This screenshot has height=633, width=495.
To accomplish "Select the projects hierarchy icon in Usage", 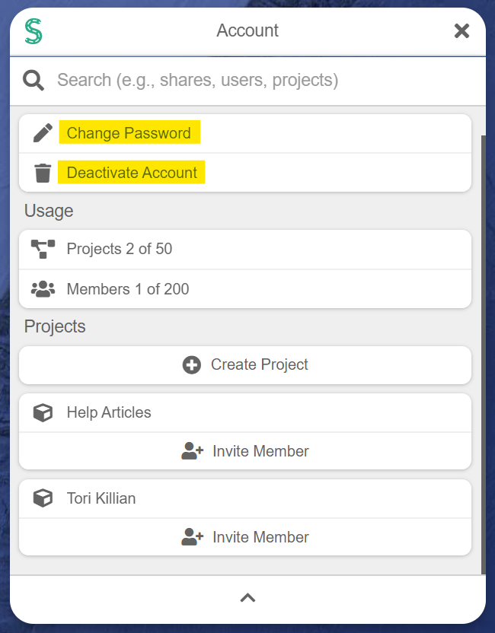I will [43, 249].
